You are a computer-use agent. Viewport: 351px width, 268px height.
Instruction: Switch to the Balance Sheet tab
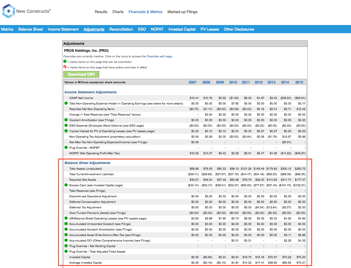point(30,29)
